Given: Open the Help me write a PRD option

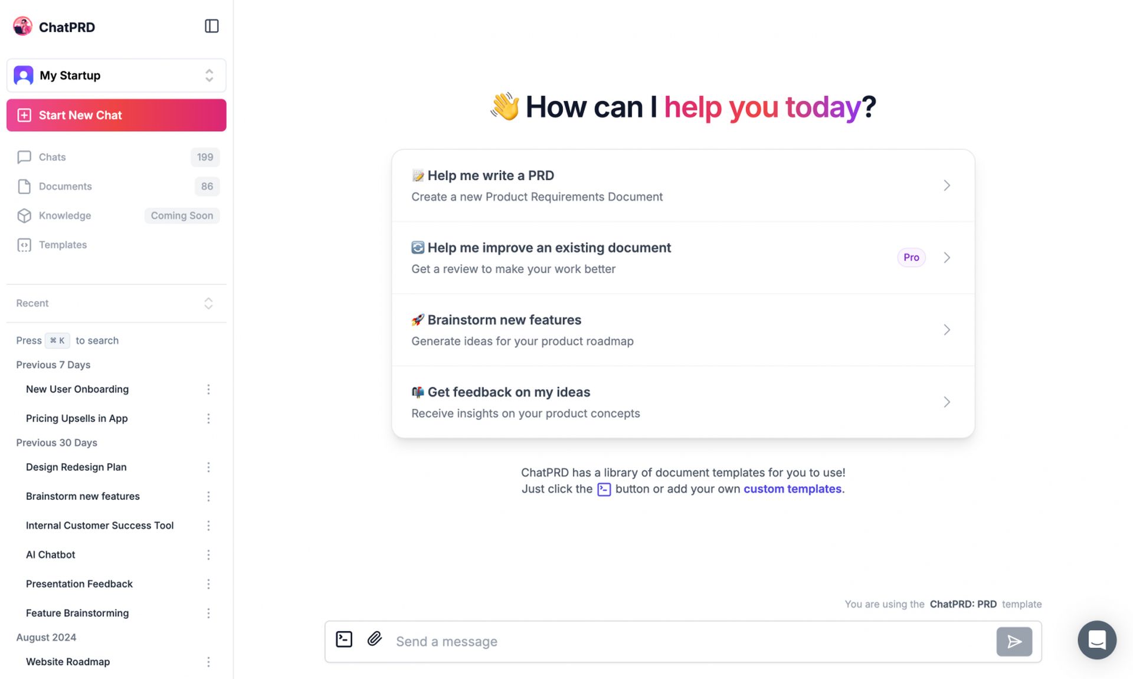Looking at the screenshot, I should click(x=682, y=184).
